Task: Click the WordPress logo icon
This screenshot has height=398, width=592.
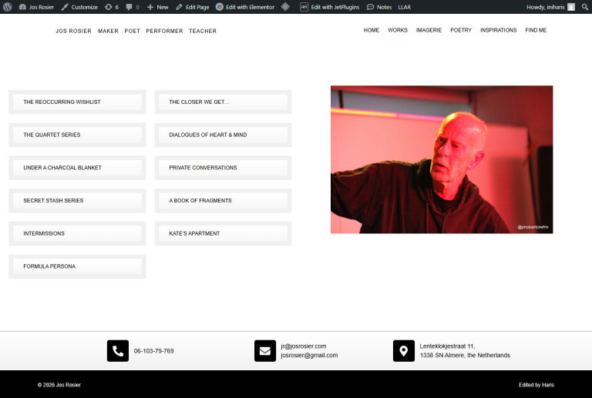Action: (7, 7)
